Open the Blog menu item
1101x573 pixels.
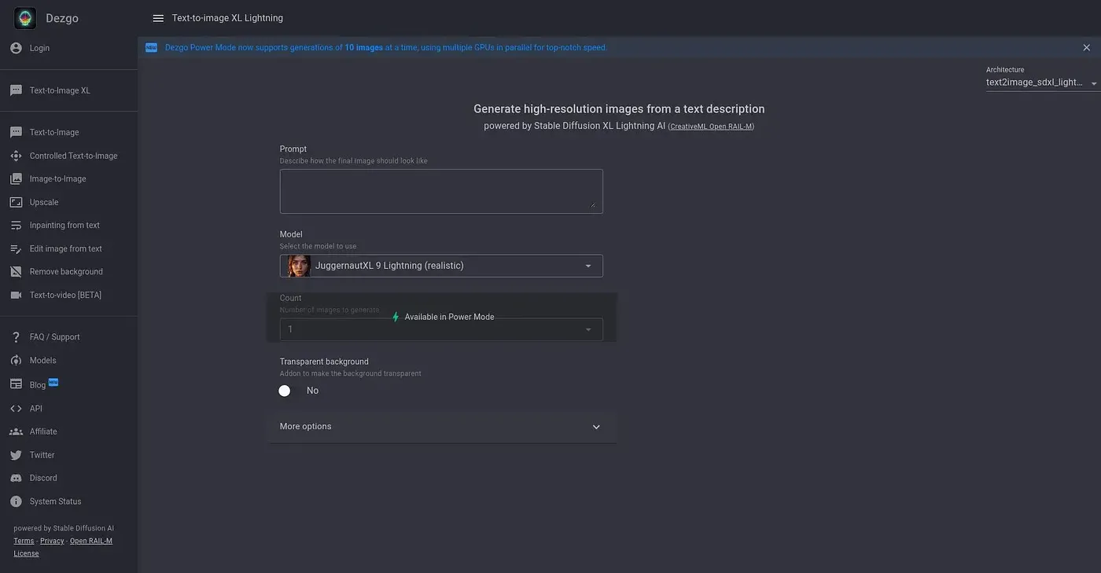(38, 385)
